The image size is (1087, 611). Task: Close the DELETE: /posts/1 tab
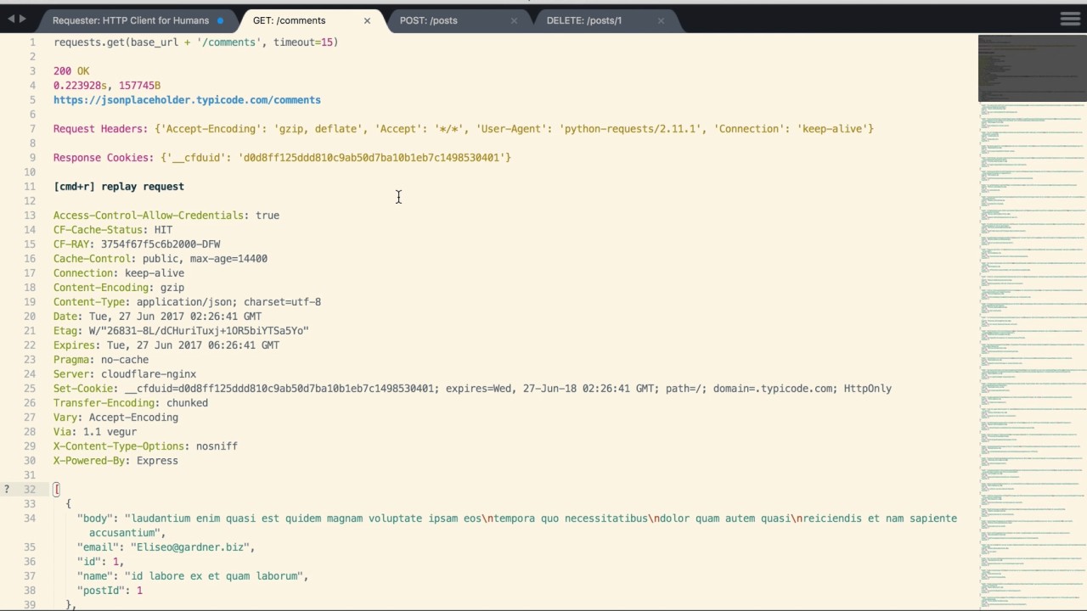tap(661, 20)
